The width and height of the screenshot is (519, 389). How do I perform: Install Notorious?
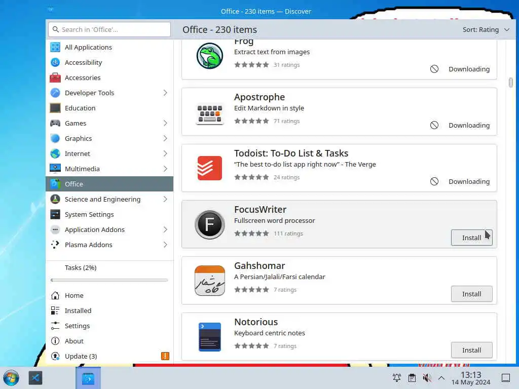(x=471, y=351)
